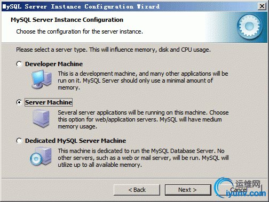Screen dimensions: 269x202
Task: Go back with the Back button
Action: click(x=137, y=190)
